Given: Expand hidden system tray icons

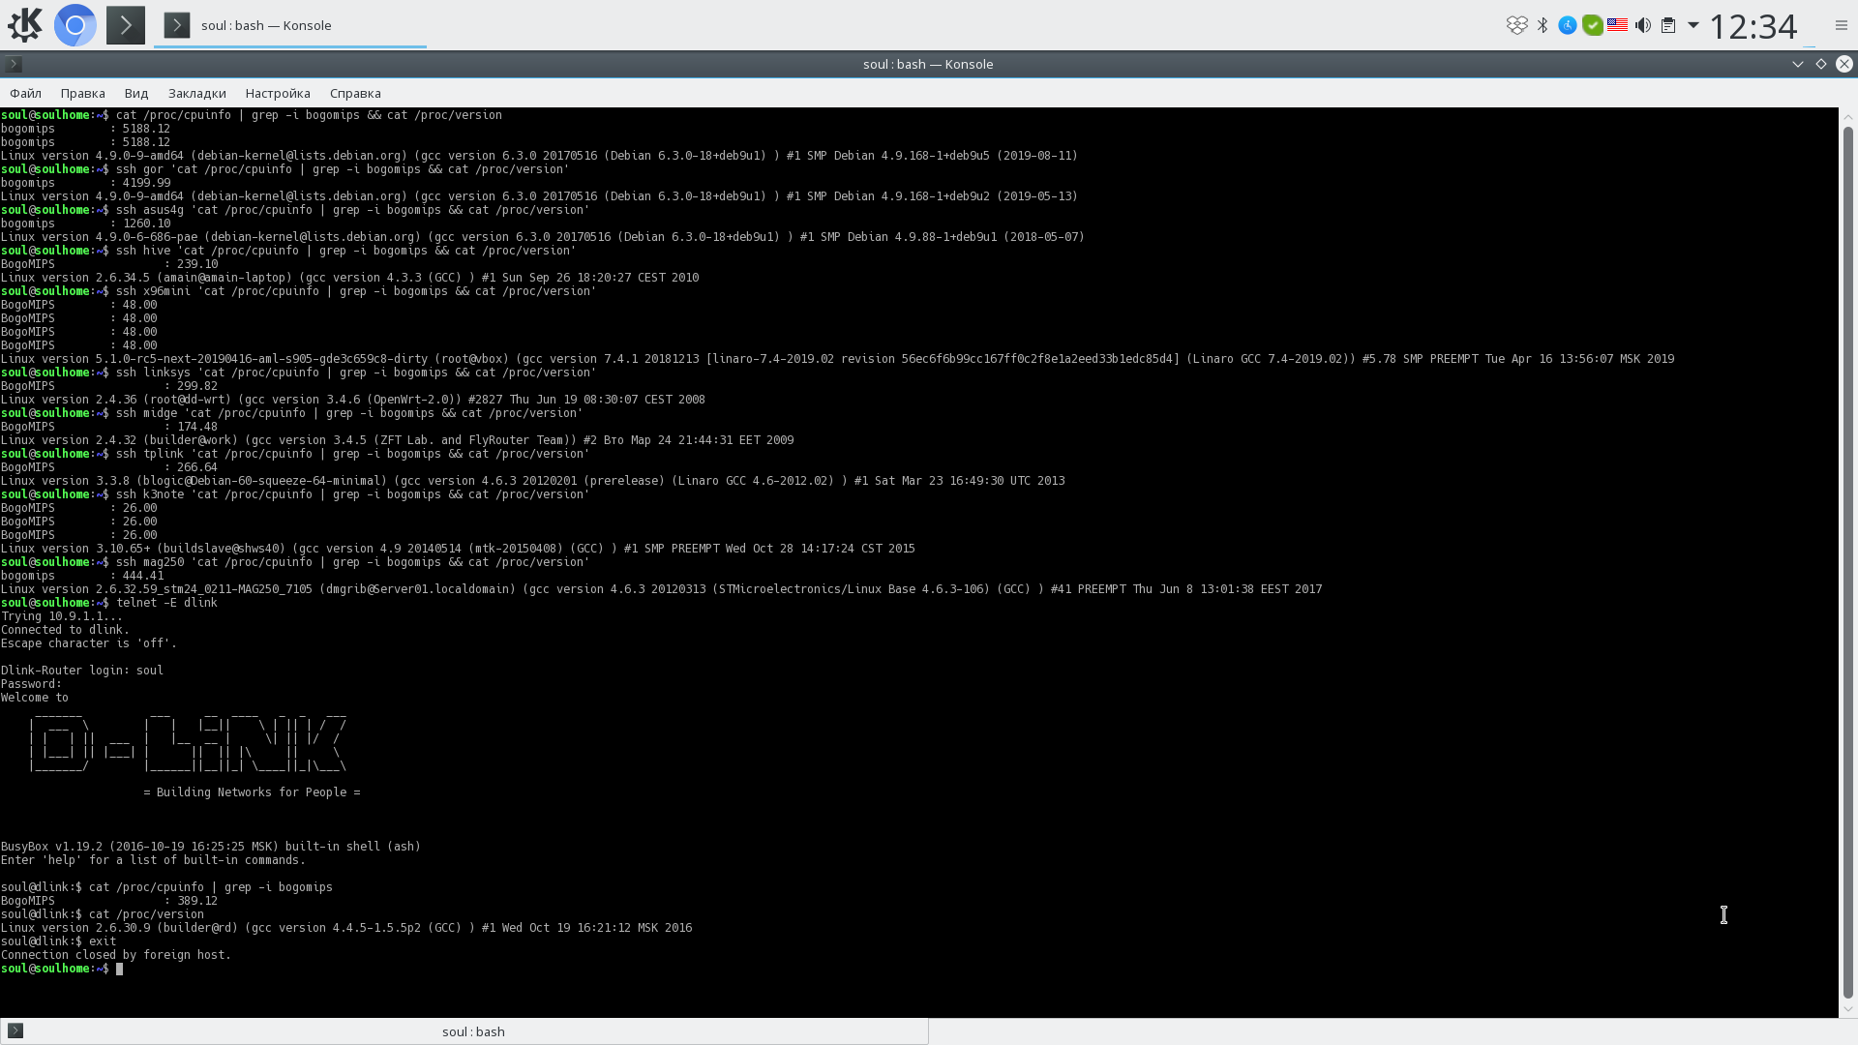Looking at the screenshot, I should pyautogui.click(x=1693, y=25).
